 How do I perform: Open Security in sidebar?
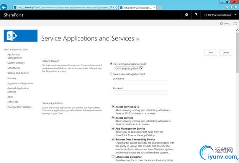click(12, 78)
